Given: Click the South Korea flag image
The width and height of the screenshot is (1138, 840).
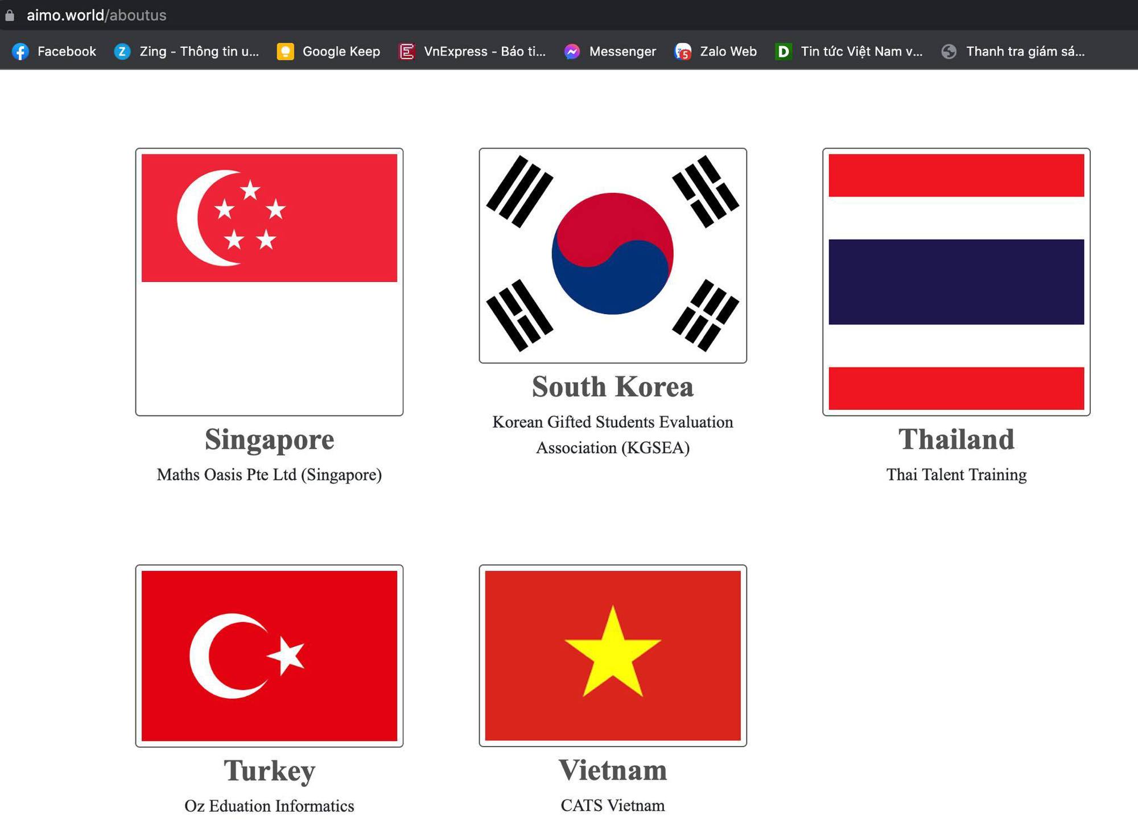Looking at the screenshot, I should pyautogui.click(x=613, y=256).
